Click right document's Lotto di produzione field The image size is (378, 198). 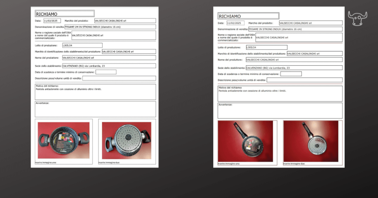266,47
